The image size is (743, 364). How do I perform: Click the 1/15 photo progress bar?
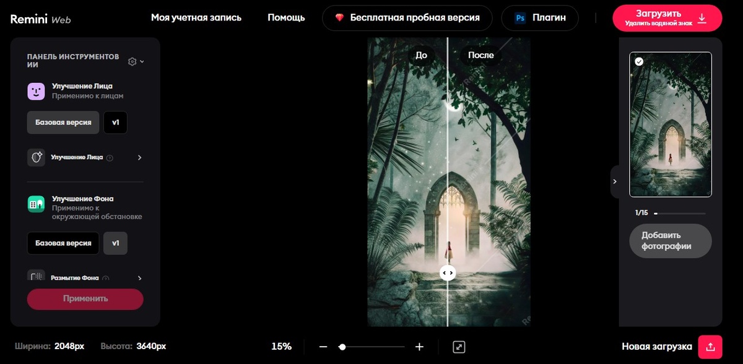679,213
